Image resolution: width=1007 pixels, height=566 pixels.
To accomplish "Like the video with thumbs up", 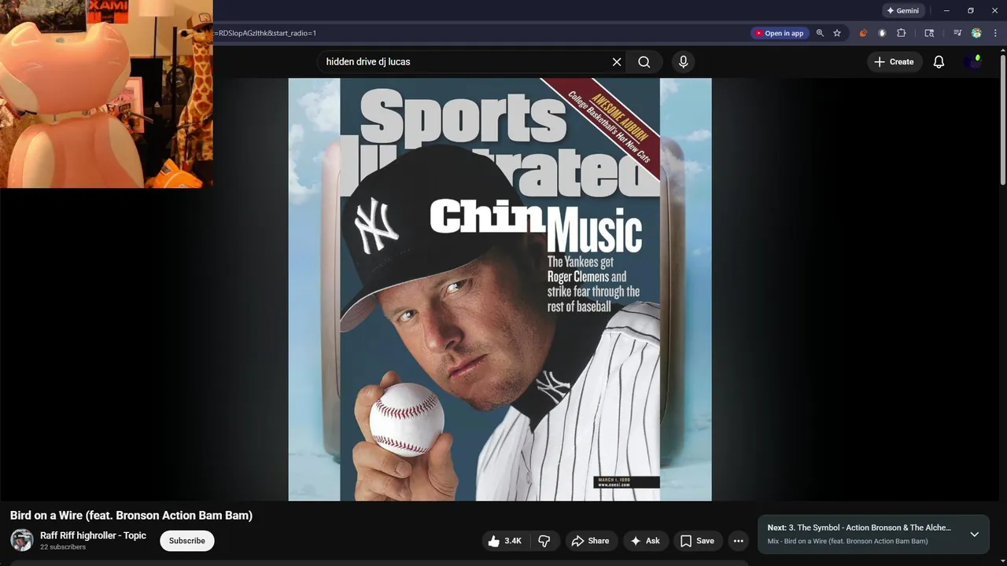I will coord(504,541).
